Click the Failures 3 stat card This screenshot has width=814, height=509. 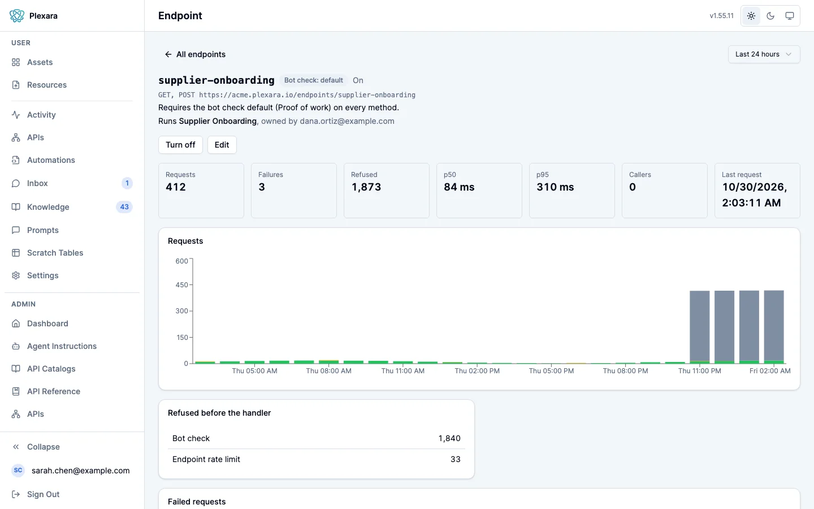click(294, 191)
